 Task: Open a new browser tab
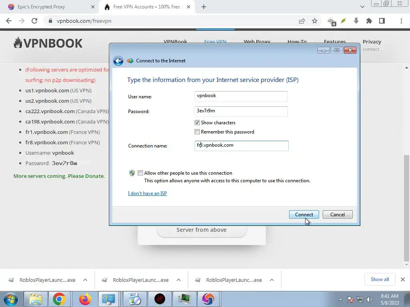click(x=204, y=7)
